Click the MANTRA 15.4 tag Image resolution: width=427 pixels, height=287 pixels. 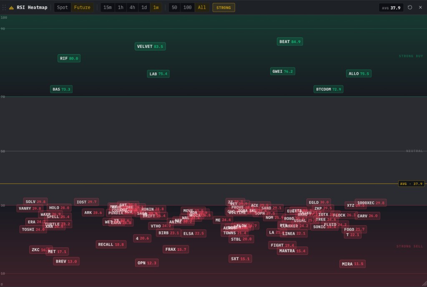point(292,251)
